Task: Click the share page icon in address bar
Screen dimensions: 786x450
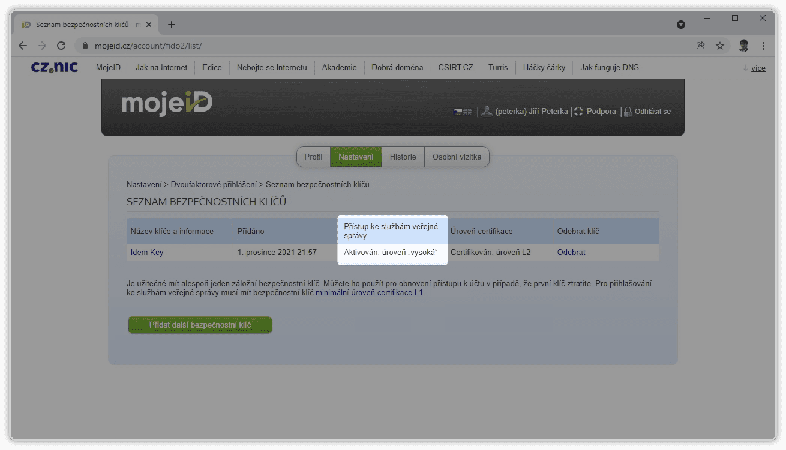Action: 700,46
